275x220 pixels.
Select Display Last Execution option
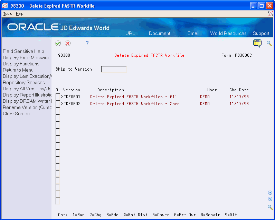point(27,76)
